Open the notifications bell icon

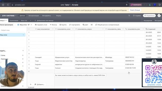point(159,16)
